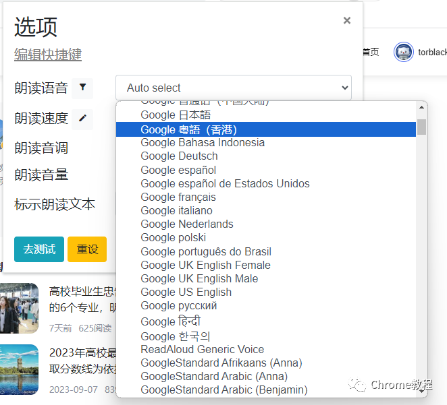The image size is (447, 405).
Task: Click the 625阅读 read count
Action: tap(95, 328)
